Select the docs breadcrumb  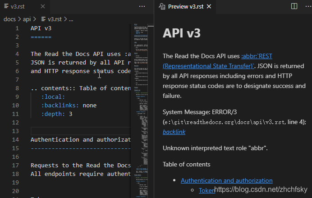(x=9, y=19)
